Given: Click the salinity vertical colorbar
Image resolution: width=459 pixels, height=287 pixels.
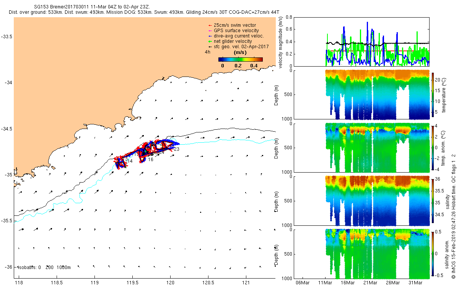Looking at the screenshot, I should (x=433, y=201).
